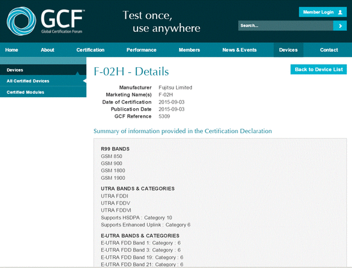Image resolution: width=352 pixels, height=268 pixels.
Task: Open the Performance menu item
Action: [x=141, y=50]
